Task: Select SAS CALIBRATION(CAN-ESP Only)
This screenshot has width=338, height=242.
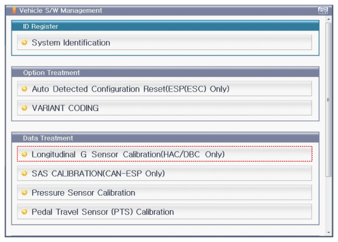Action: (165, 173)
